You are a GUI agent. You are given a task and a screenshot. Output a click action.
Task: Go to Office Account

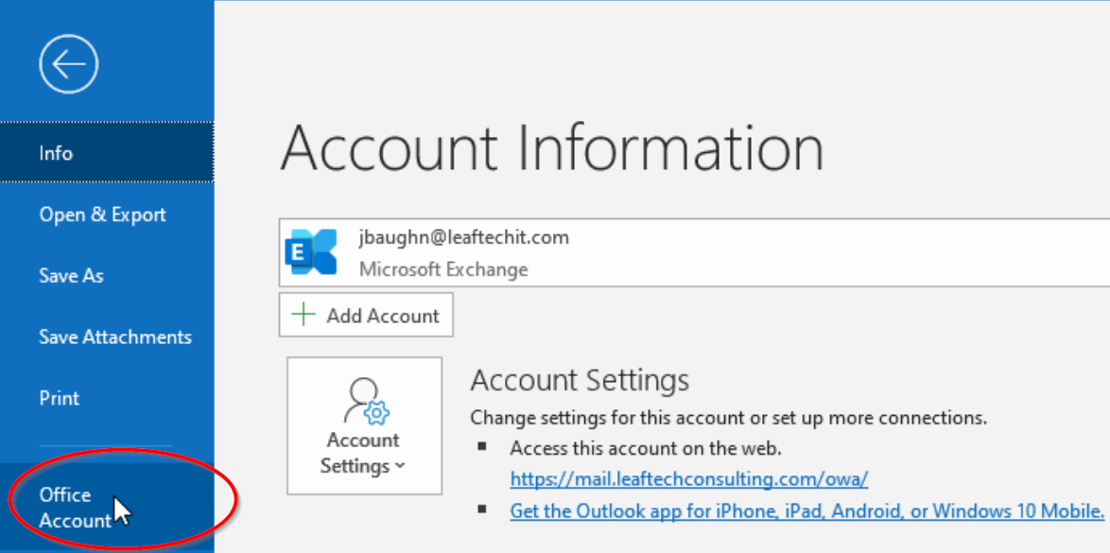coord(107,507)
